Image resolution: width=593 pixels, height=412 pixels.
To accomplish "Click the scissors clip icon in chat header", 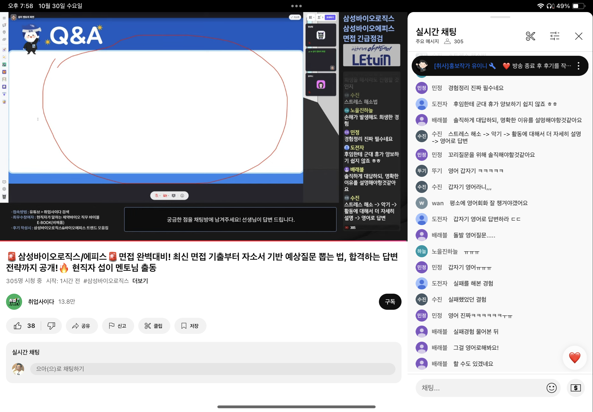I will click(x=530, y=36).
